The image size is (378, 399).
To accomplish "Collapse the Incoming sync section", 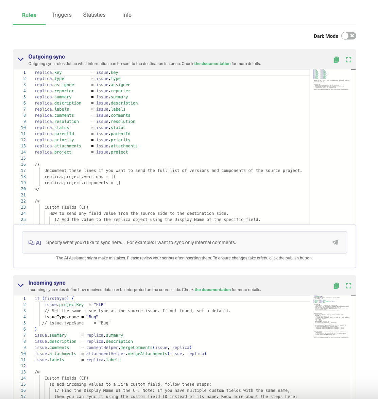I will tap(20, 285).
